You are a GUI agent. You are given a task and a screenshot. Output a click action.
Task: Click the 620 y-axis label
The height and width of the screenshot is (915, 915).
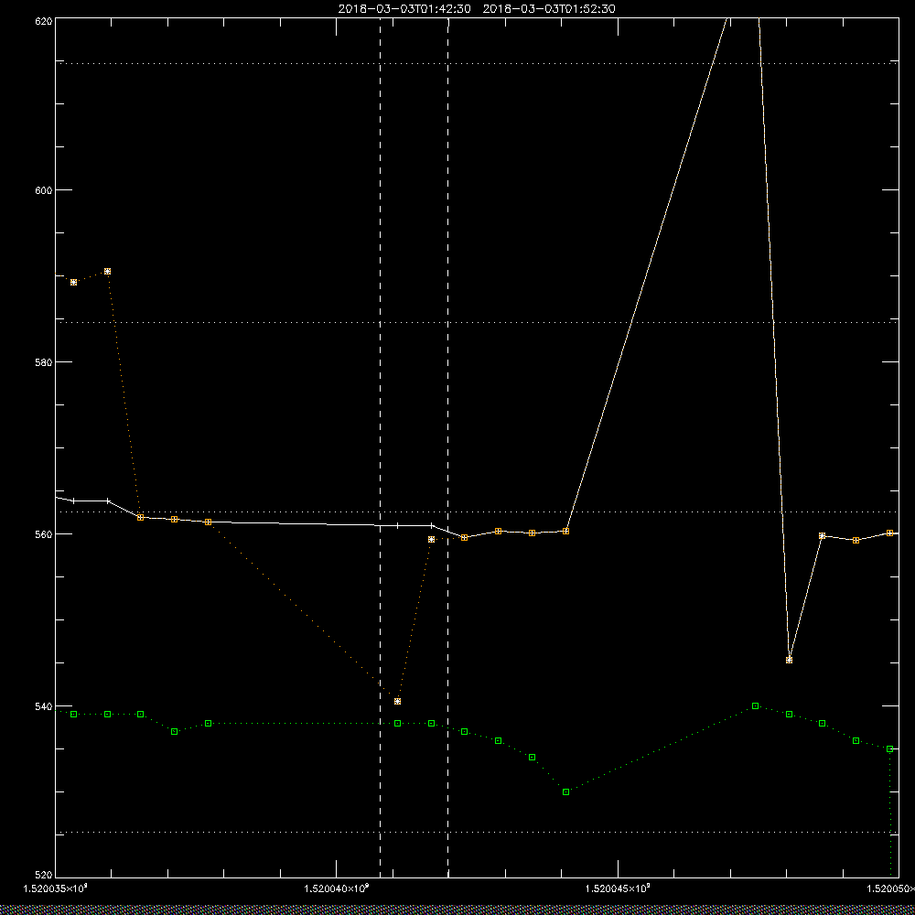44,20
